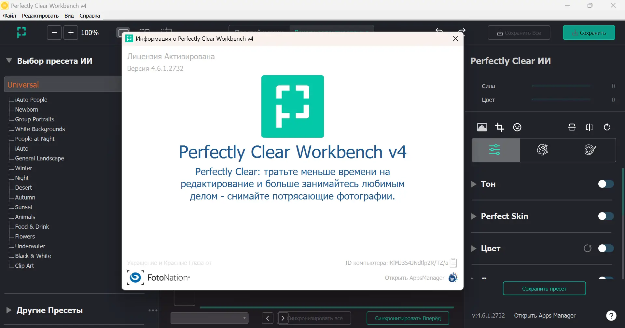Select the crop tool

tap(500, 127)
